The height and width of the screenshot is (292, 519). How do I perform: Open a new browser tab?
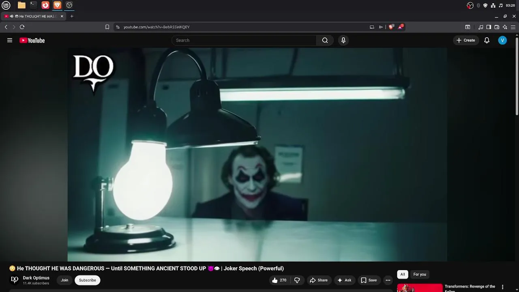pyautogui.click(x=72, y=16)
